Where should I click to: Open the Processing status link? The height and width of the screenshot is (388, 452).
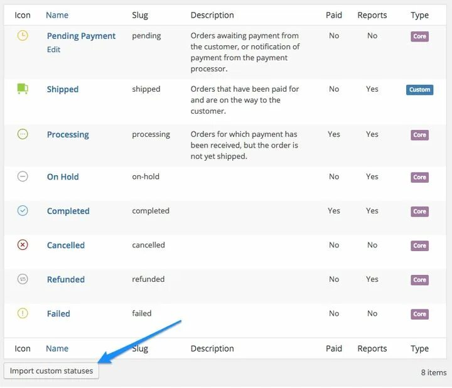click(x=68, y=134)
